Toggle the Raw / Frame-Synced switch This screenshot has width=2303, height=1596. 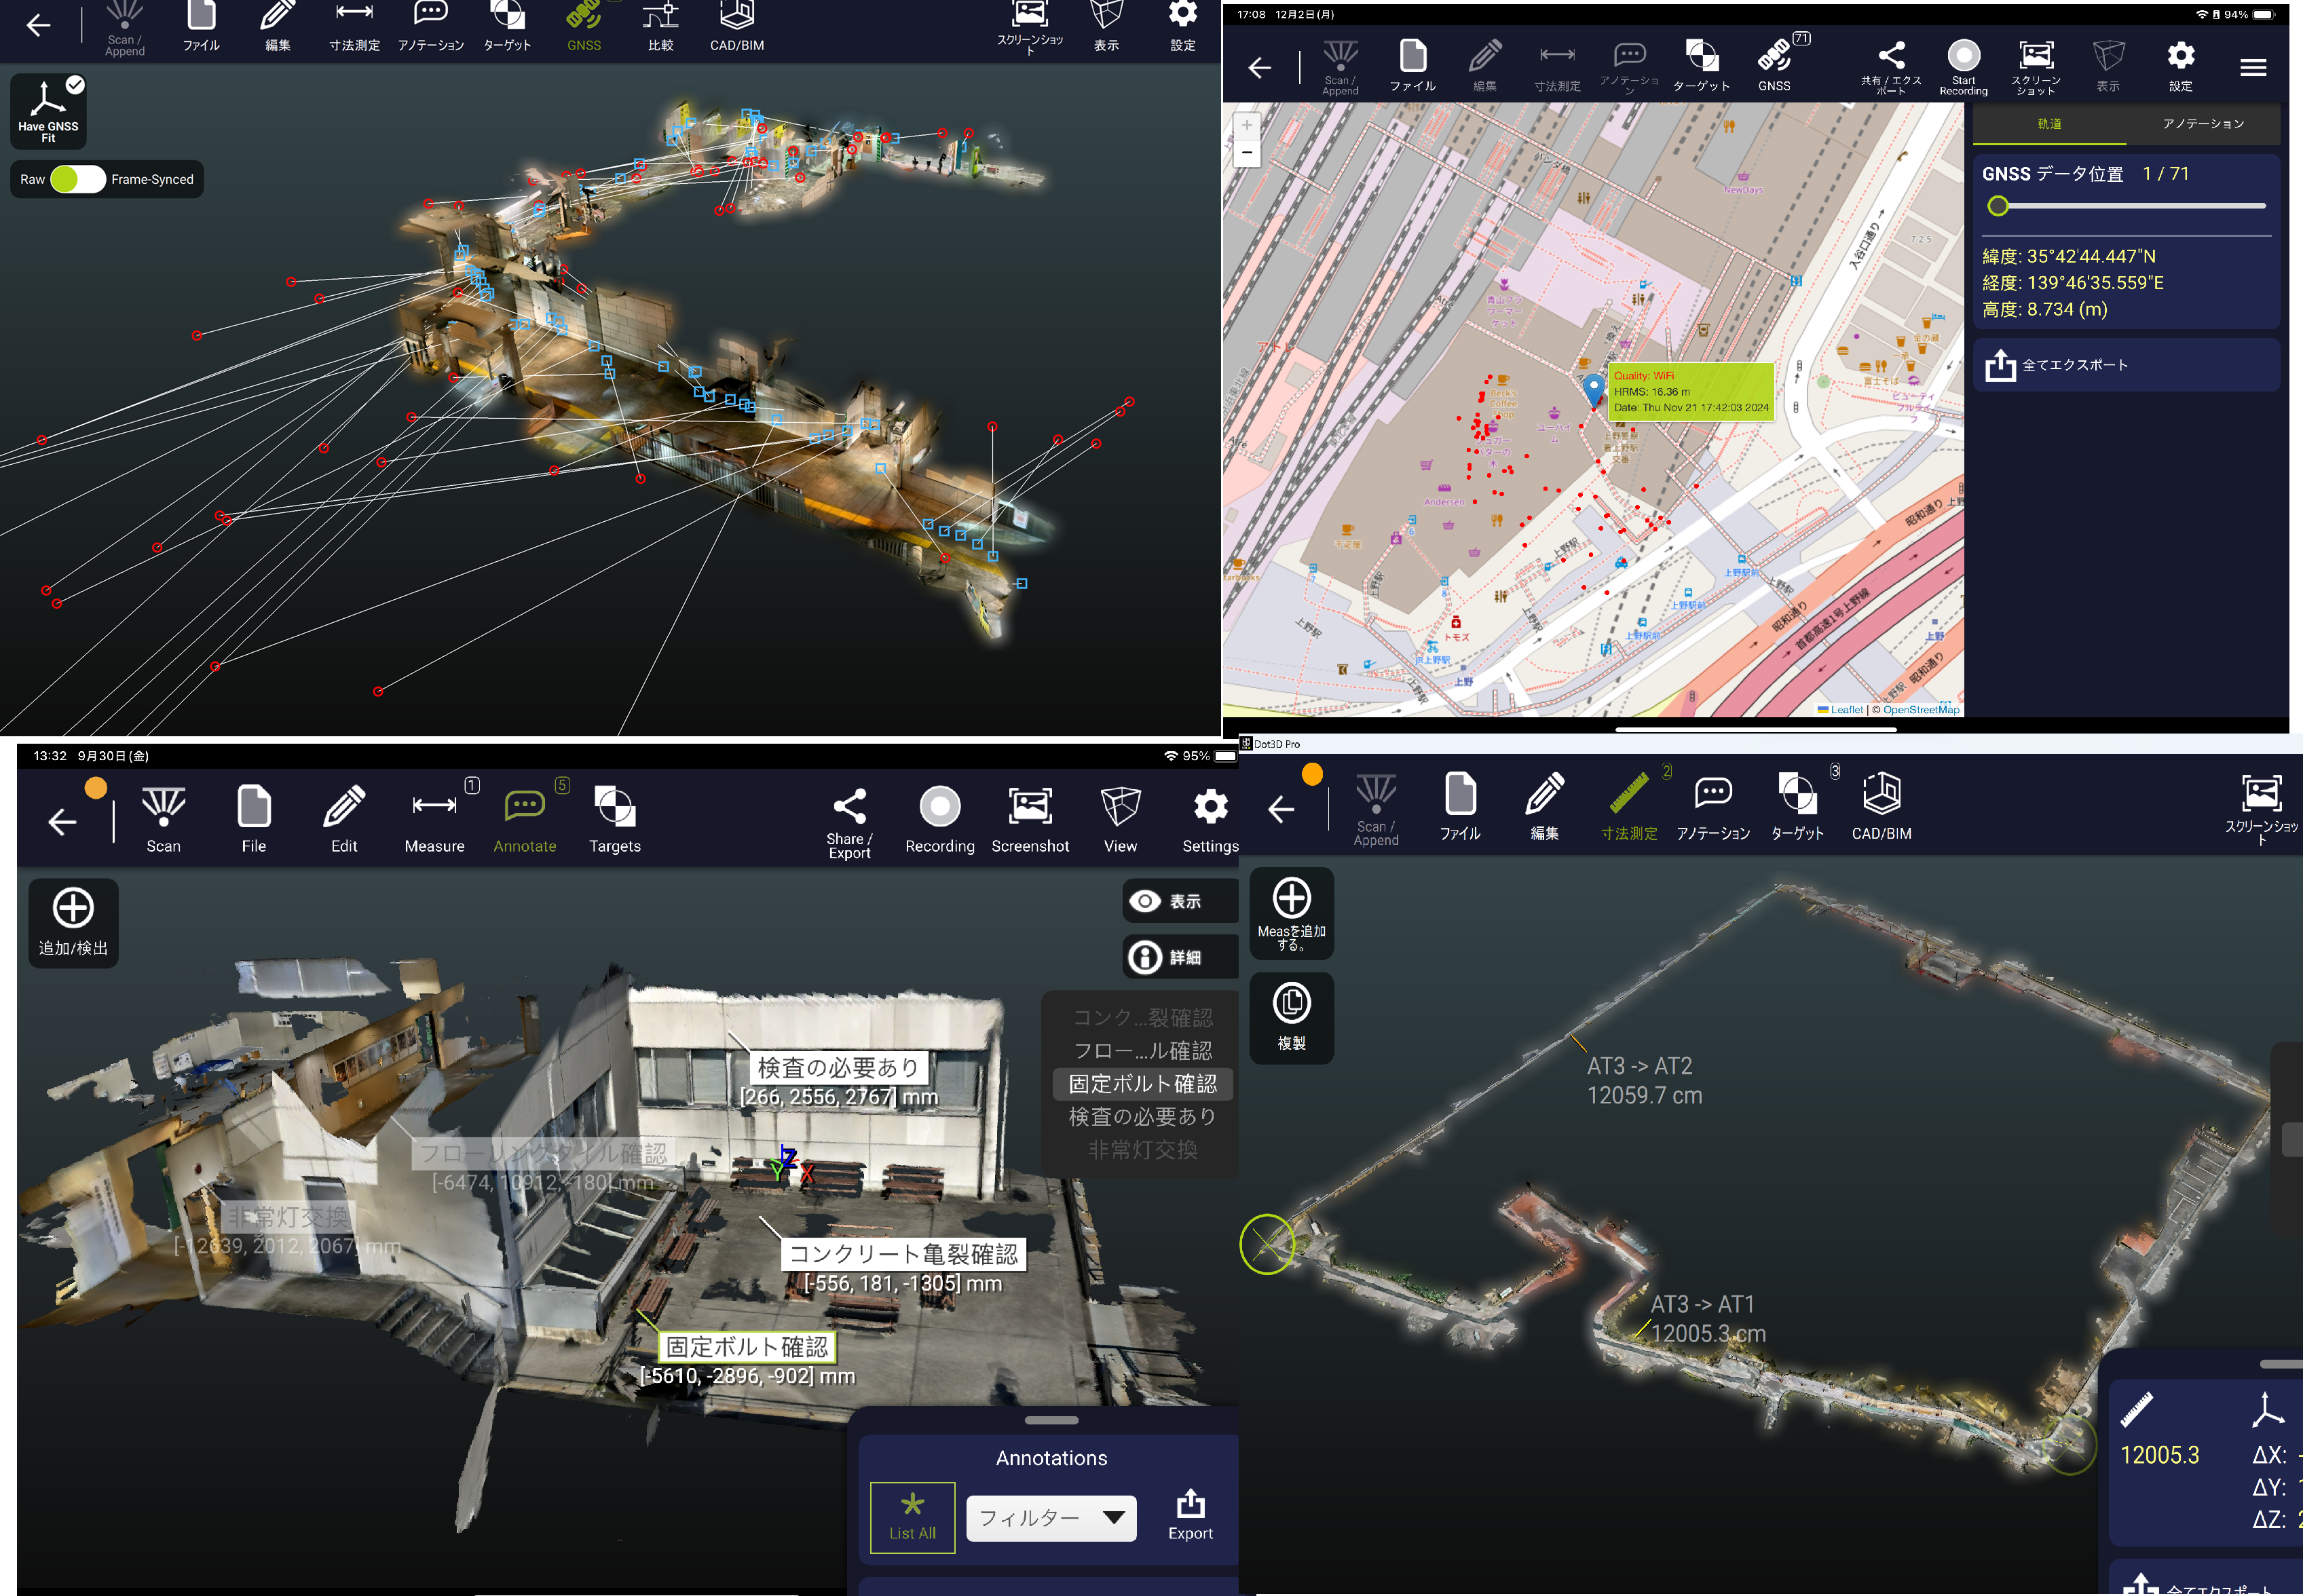click(78, 179)
